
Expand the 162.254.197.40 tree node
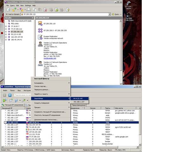[x=6, y=37]
